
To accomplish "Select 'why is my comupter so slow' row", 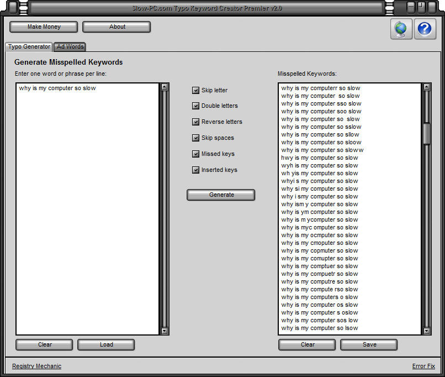I will pyautogui.click(x=320, y=259).
